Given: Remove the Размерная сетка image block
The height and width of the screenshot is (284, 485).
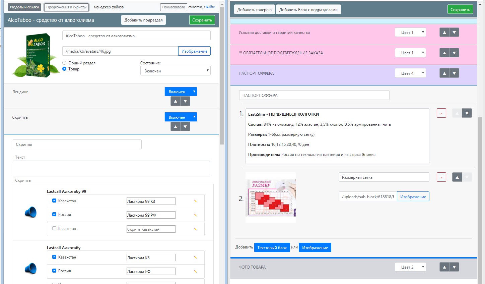Looking at the screenshot, I should [441, 177].
